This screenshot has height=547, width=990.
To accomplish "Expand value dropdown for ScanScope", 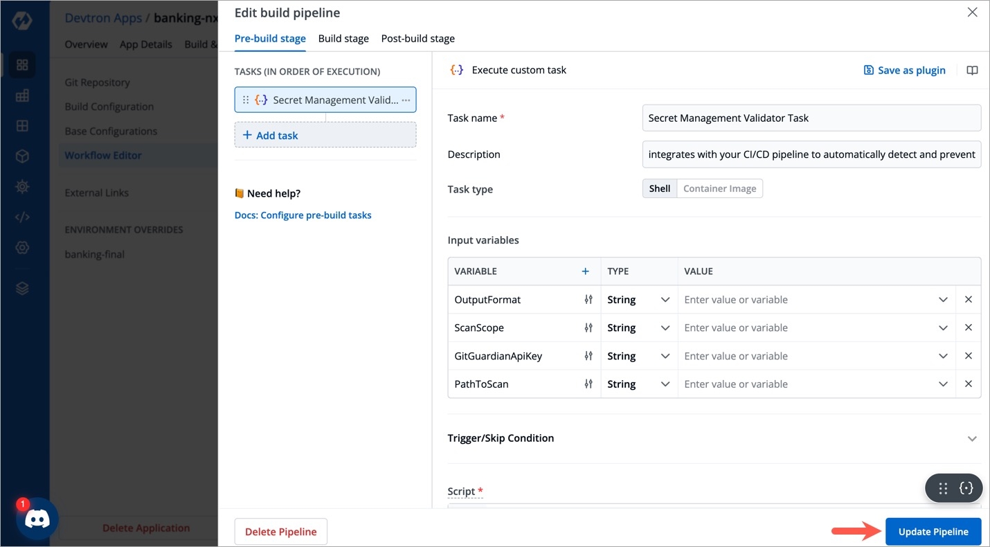I will 943,328.
